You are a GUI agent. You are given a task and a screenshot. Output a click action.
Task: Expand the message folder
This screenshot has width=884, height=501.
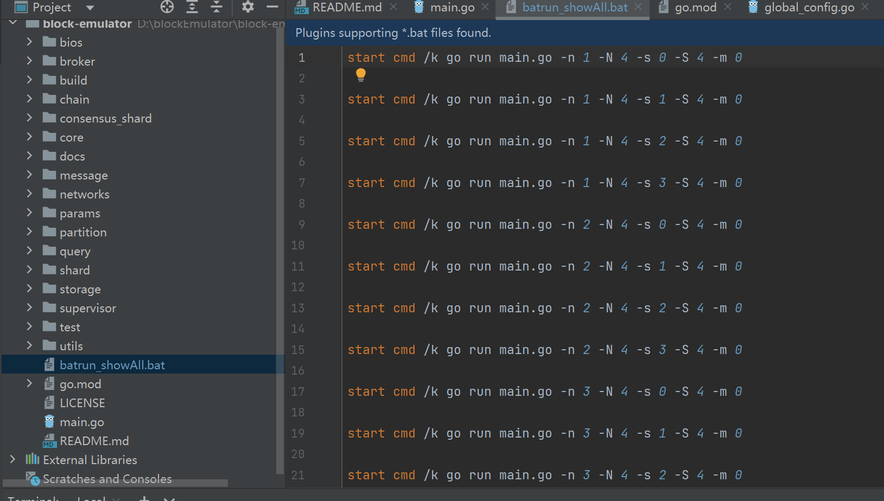coord(29,175)
